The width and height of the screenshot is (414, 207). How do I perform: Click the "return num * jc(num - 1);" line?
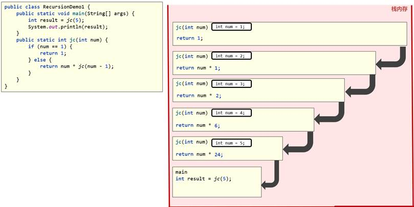click(x=77, y=66)
